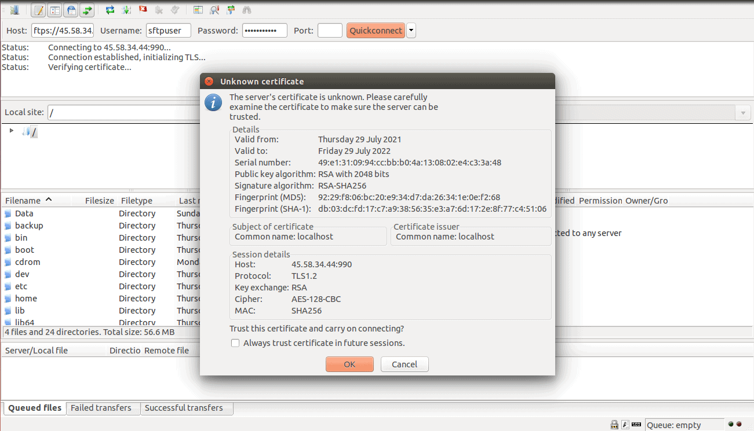The height and width of the screenshot is (431, 754).
Task: Select the etc folder icon
Action: pos(8,286)
